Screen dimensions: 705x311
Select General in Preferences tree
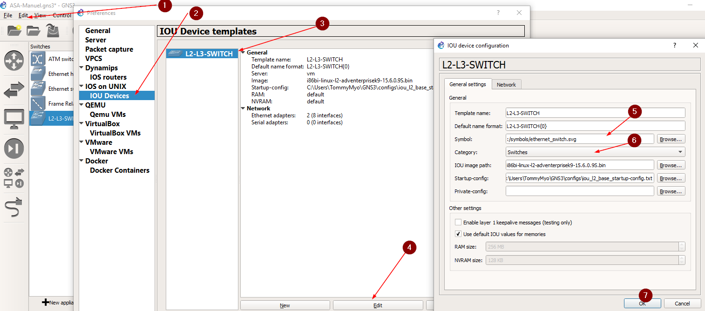(x=98, y=31)
